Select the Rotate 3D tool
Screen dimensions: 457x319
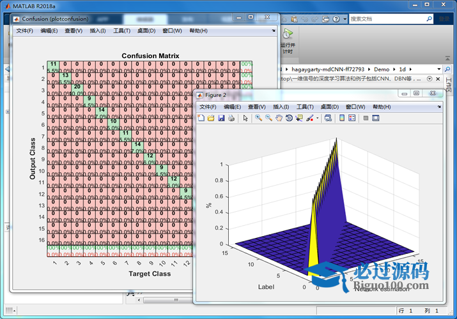pos(289,118)
